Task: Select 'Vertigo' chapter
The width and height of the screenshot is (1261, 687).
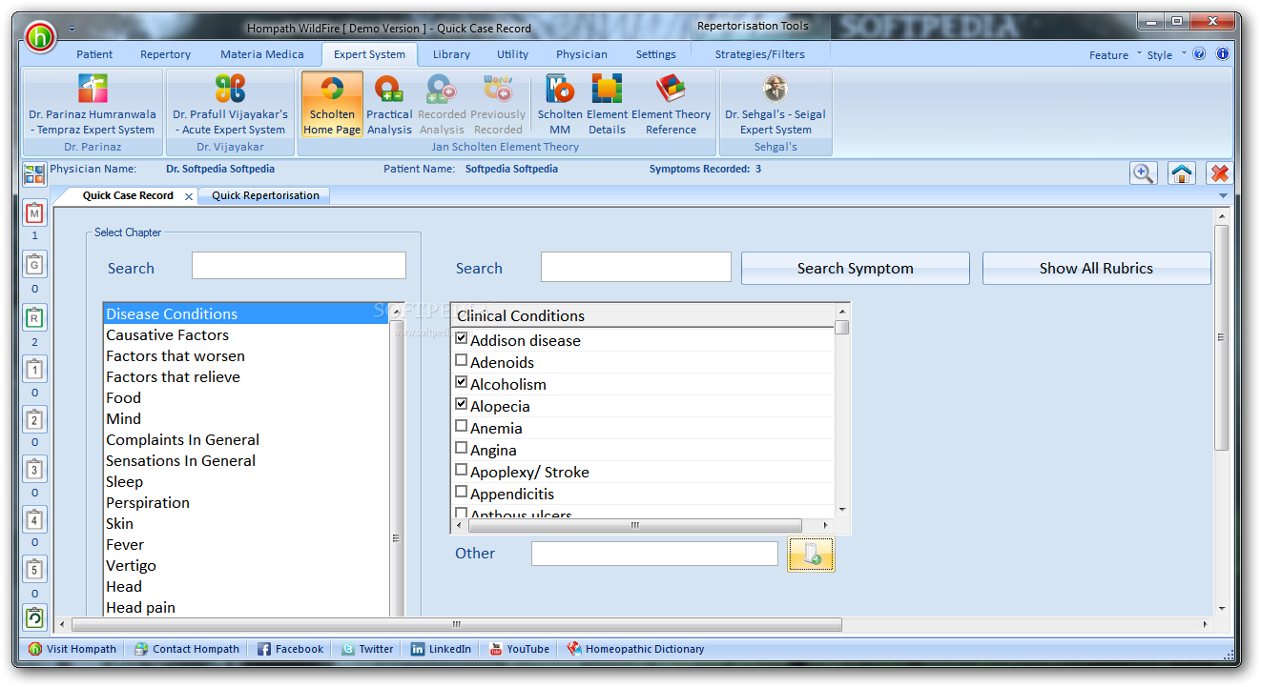Action: 246,565
